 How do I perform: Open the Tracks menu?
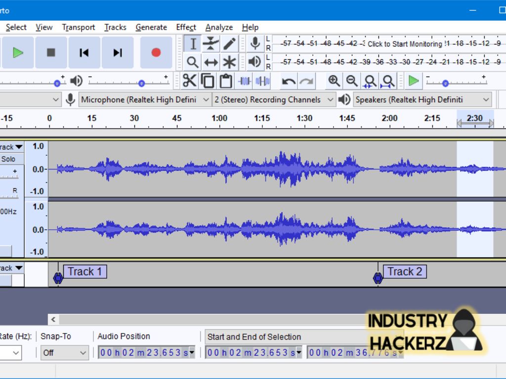(x=115, y=28)
